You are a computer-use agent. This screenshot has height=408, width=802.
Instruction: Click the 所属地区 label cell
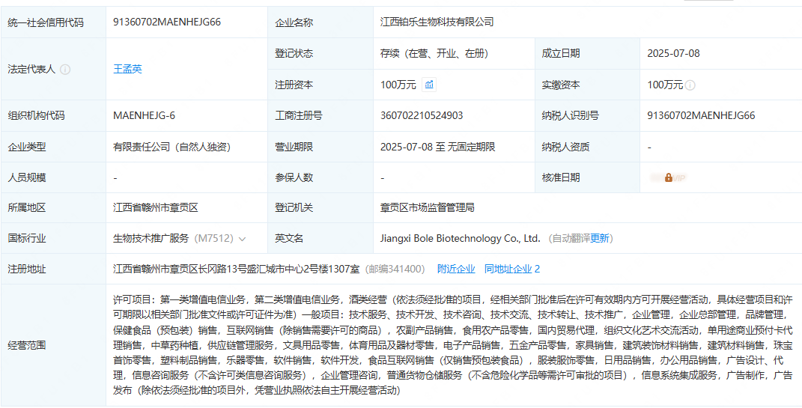point(53,207)
